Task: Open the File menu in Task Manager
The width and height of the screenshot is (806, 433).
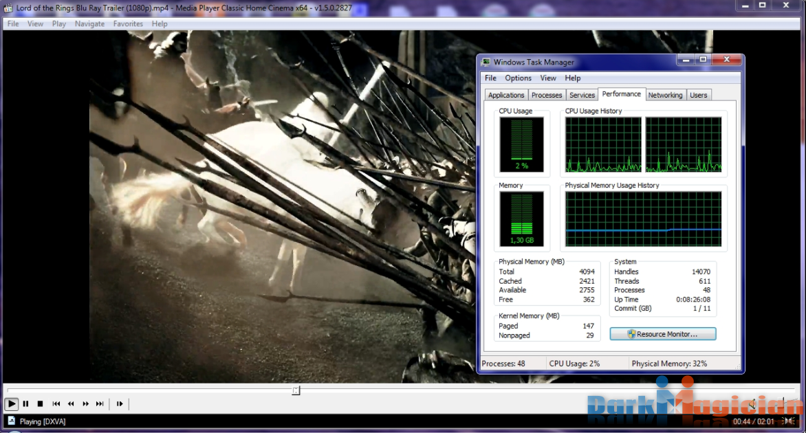Action: [490, 78]
